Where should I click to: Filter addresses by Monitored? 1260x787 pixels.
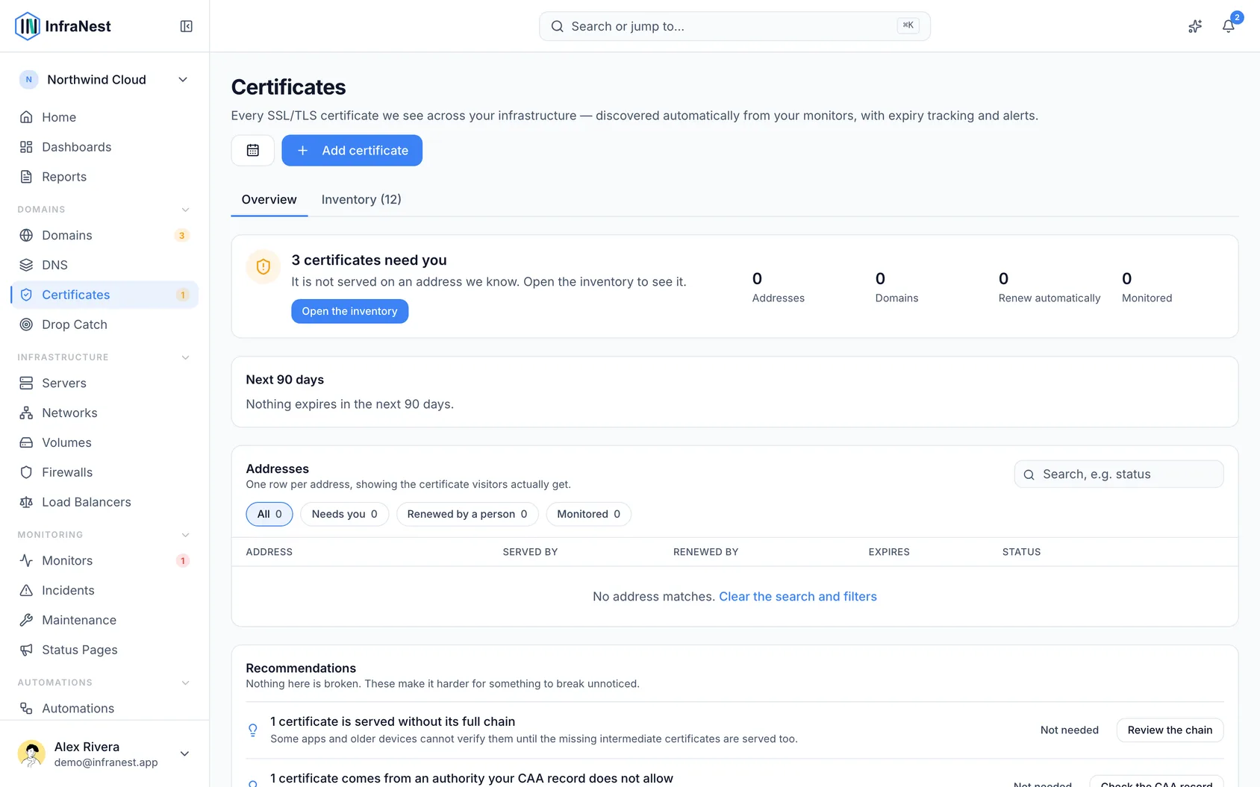tap(588, 514)
